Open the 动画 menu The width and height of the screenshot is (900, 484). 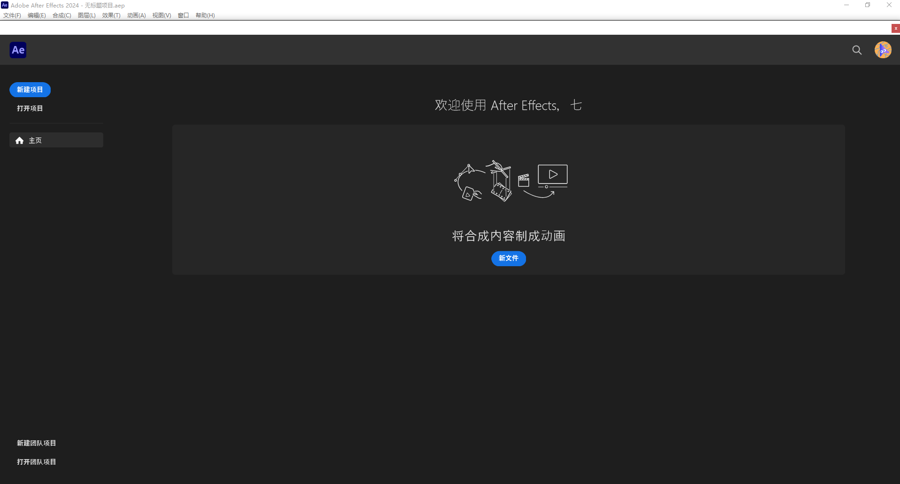point(136,15)
